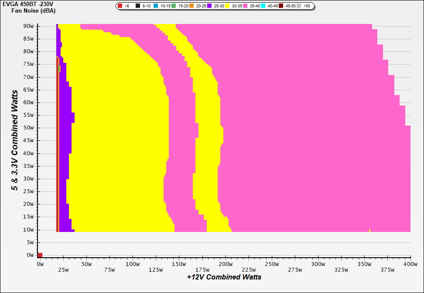Click the gray >50 legend swatch
This screenshot has width=424, height=293.
point(299,6)
